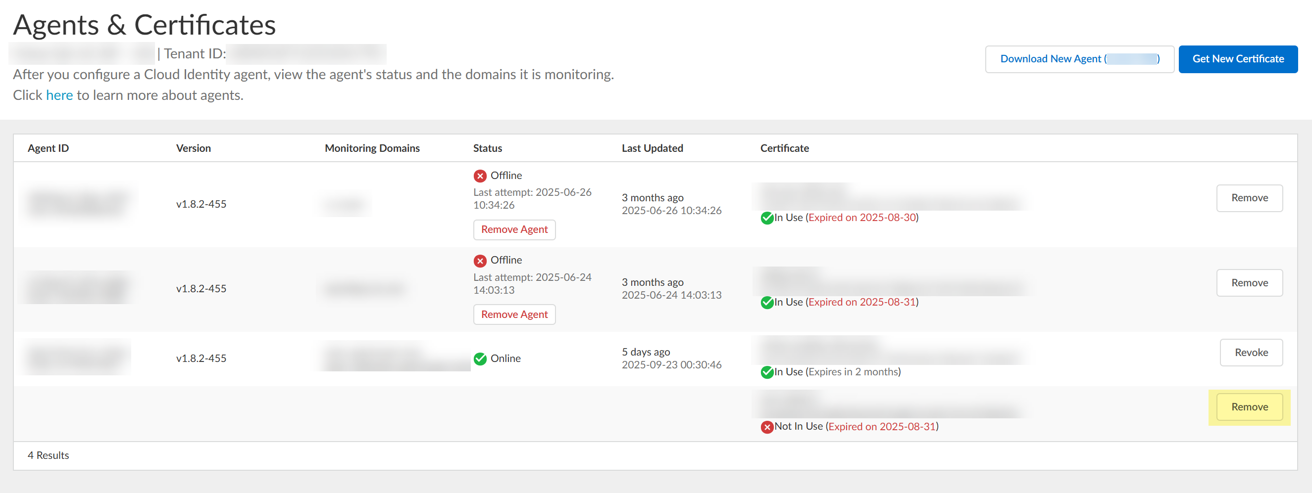Remove the Not In Use expired certificate
This screenshot has height=493, width=1312.
[1249, 407]
